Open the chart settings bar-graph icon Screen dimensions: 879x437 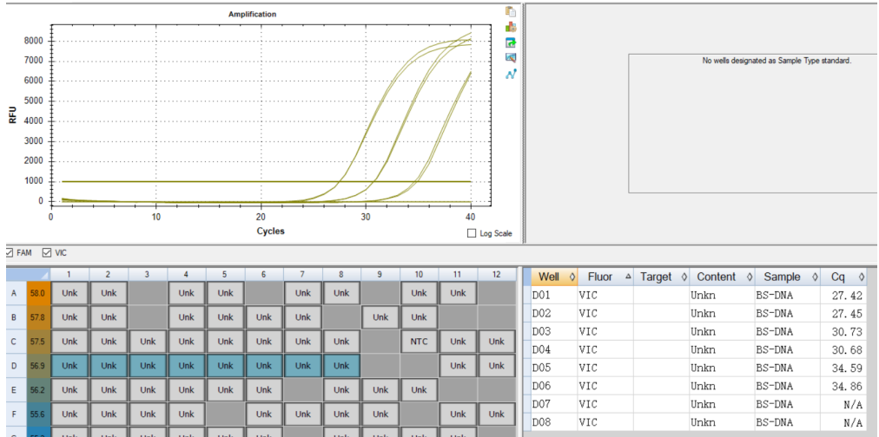pyautogui.click(x=510, y=27)
